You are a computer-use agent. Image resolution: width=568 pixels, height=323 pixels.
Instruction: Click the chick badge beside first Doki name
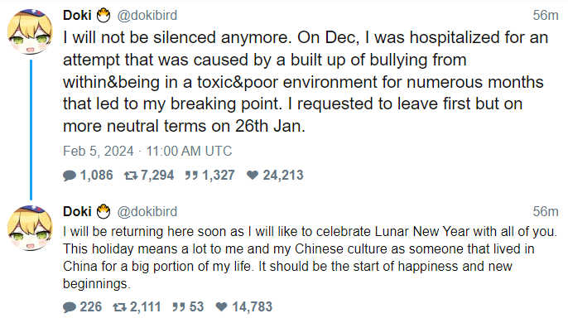[x=103, y=15]
